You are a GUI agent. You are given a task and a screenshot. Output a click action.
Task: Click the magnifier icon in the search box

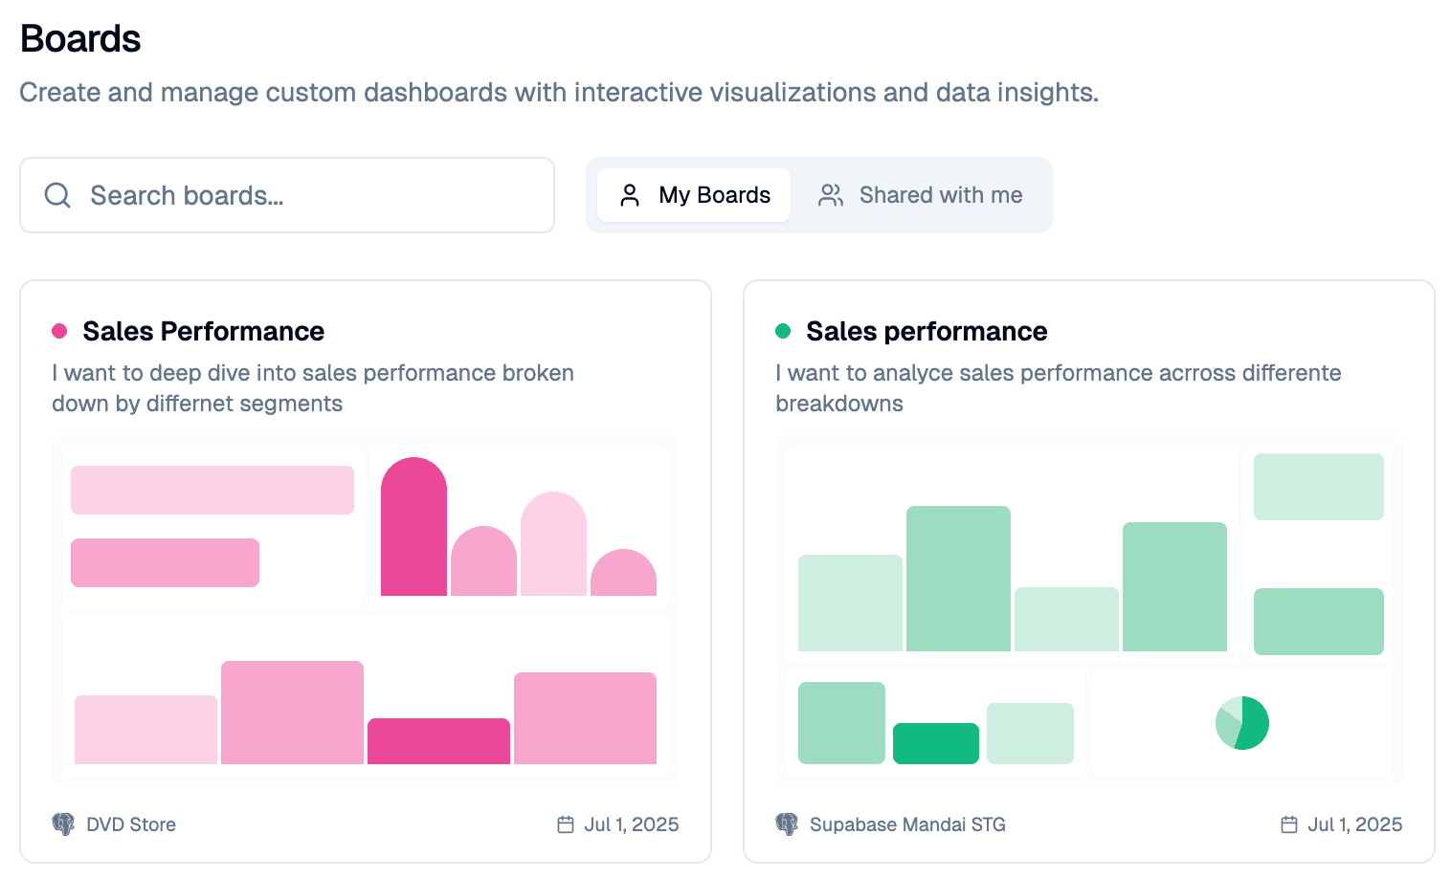[57, 195]
